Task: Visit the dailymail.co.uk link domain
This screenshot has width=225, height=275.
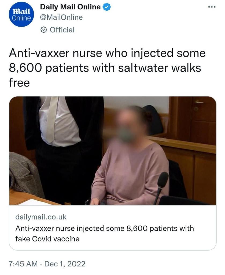Action: pos(41,217)
